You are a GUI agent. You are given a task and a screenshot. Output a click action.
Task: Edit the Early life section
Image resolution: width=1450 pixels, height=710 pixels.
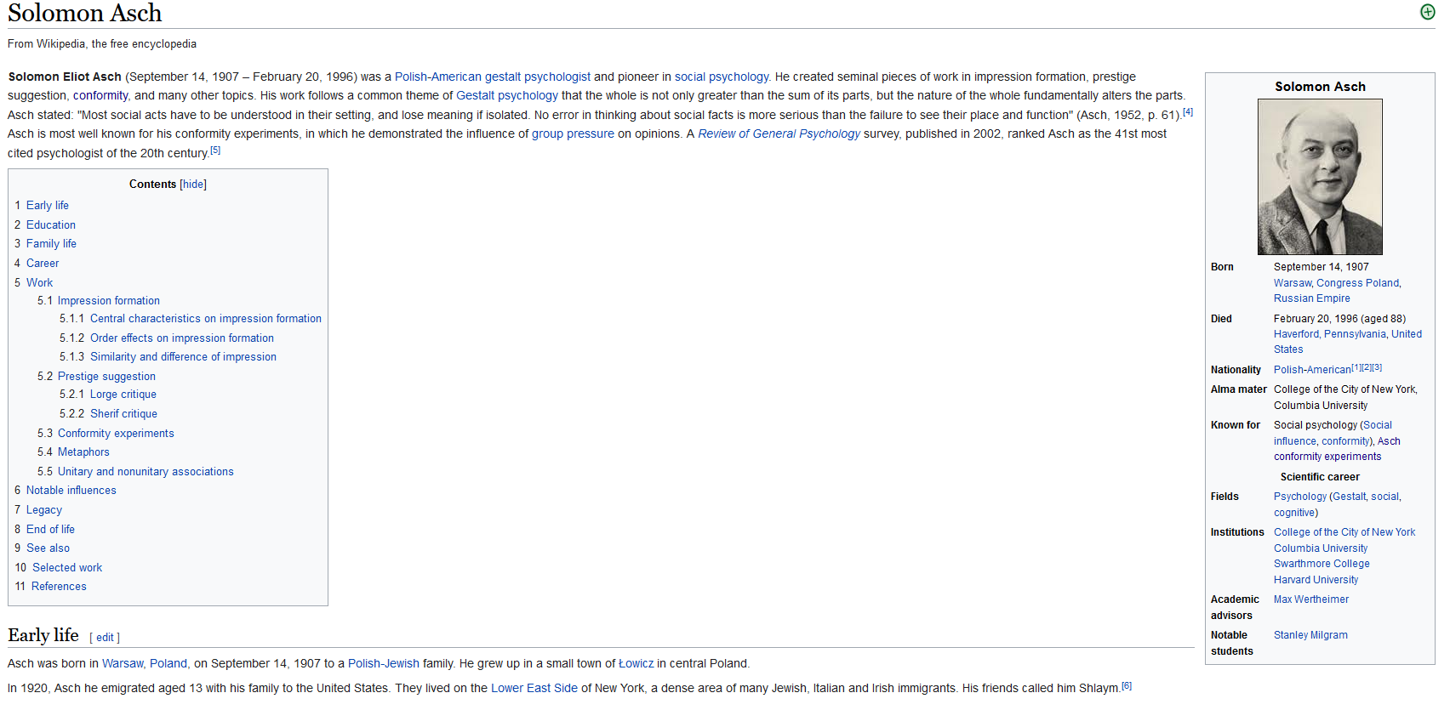pos(105,638)
